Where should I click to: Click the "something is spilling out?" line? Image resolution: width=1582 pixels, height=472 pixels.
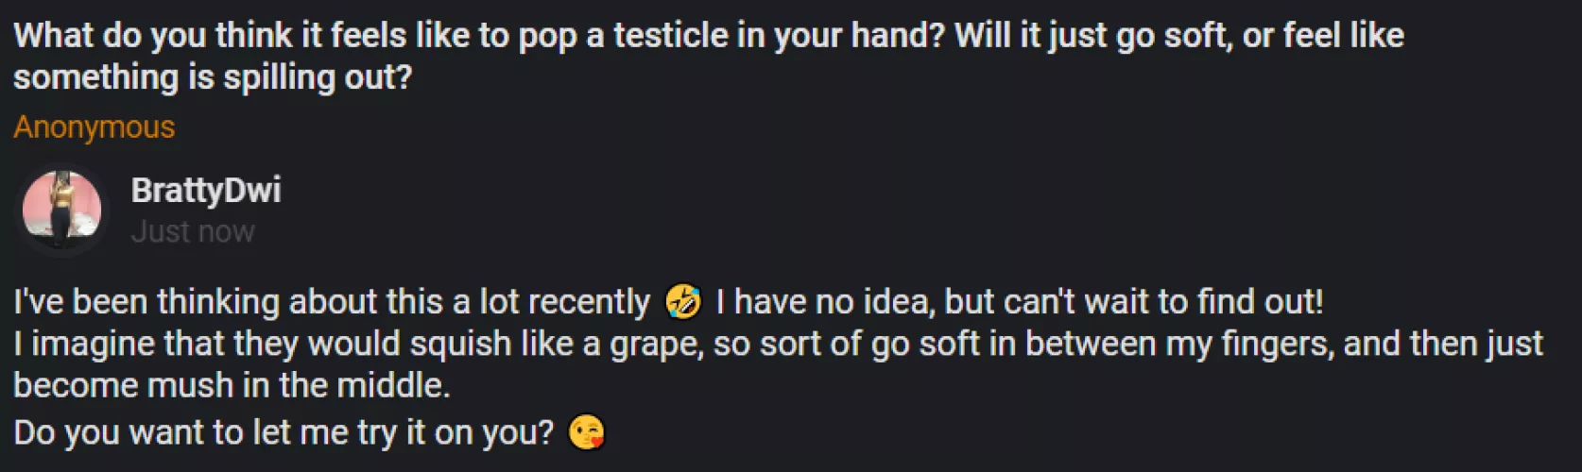pyautogui.click(x=213, y=77)
